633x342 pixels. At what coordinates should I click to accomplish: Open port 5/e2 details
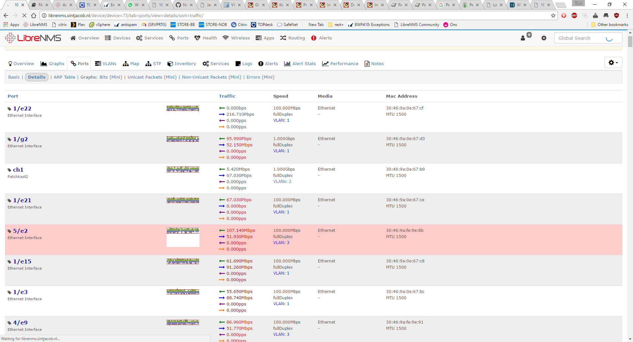(x=20, y=231)
